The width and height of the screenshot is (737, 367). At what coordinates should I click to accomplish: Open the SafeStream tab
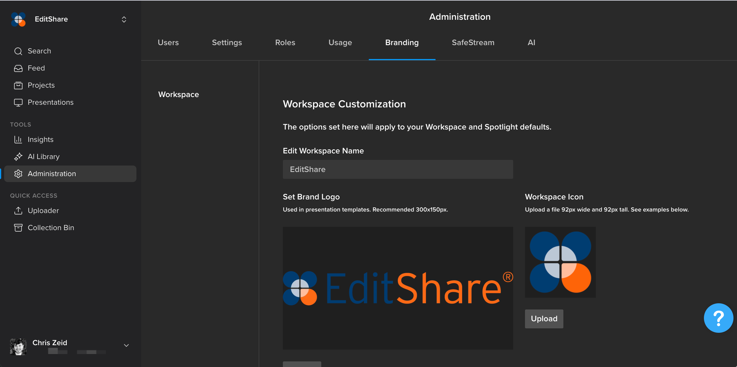473,42
